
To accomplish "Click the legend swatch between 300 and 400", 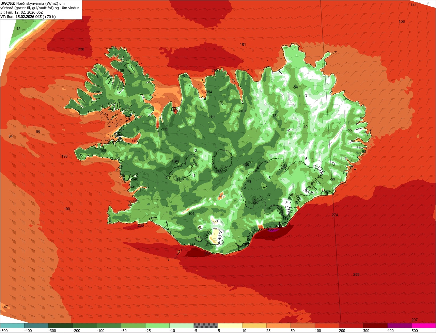I will pyautogui.click(x=375, y=325).
